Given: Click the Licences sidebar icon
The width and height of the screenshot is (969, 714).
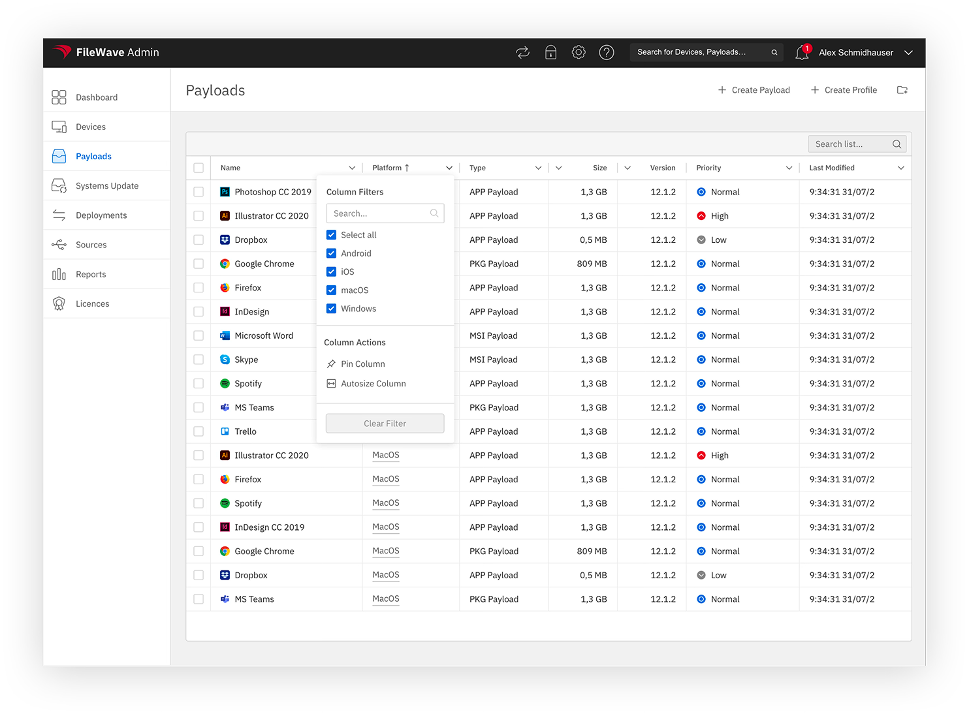Looking at the screenshot, I should 59,303.
